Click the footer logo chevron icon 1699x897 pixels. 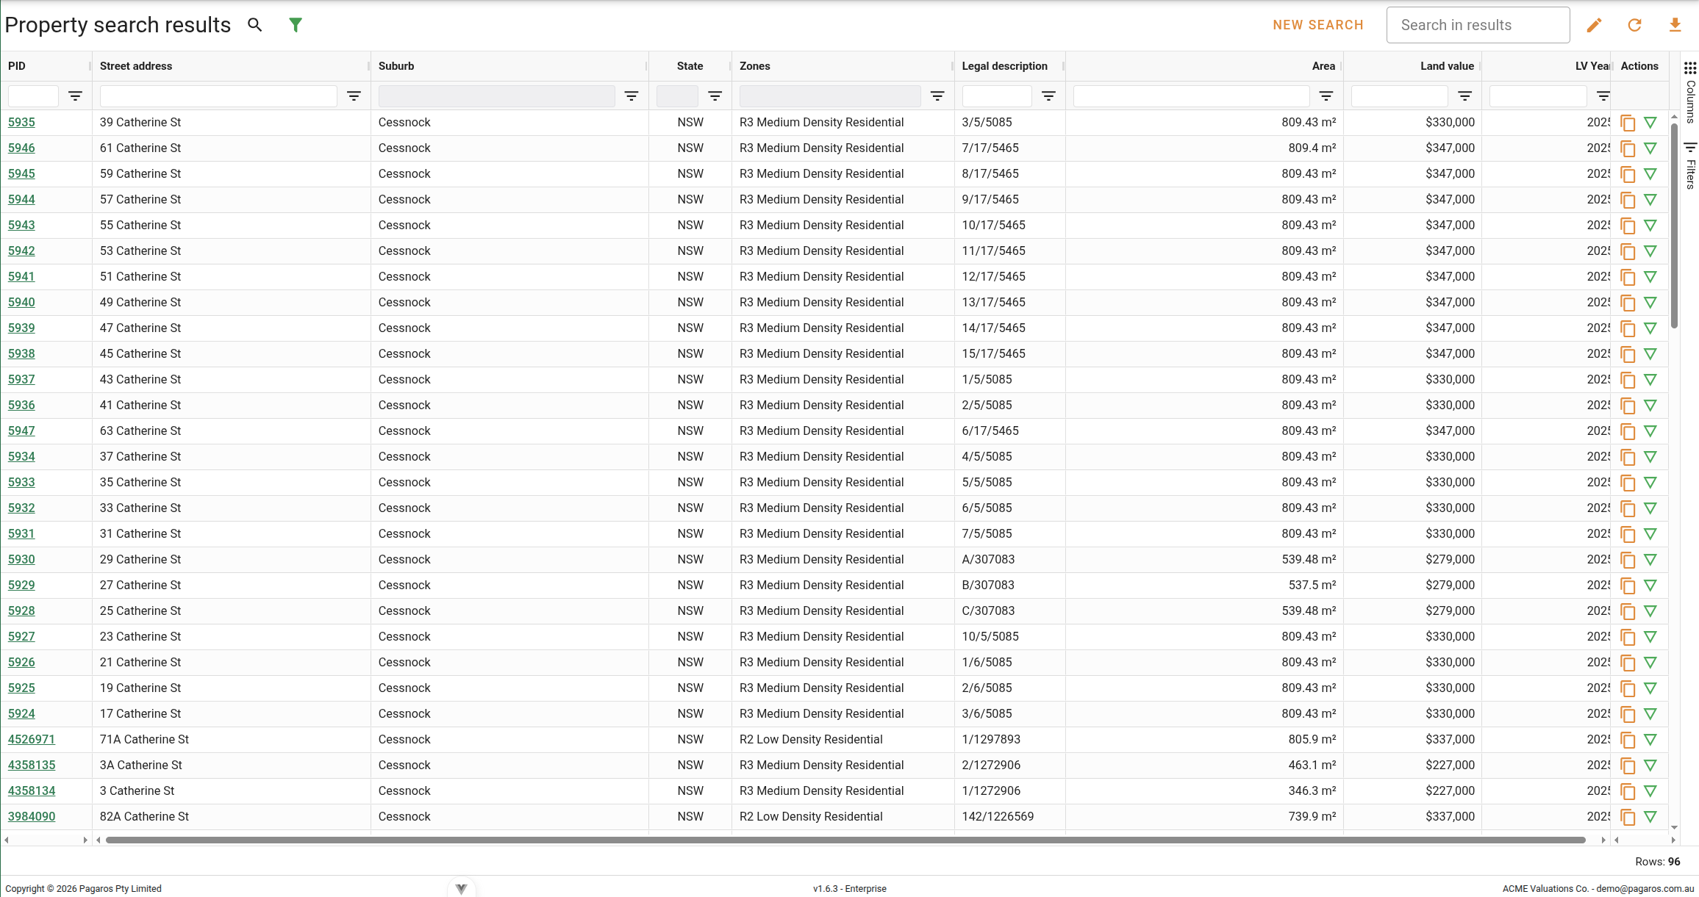click(461, 889)
